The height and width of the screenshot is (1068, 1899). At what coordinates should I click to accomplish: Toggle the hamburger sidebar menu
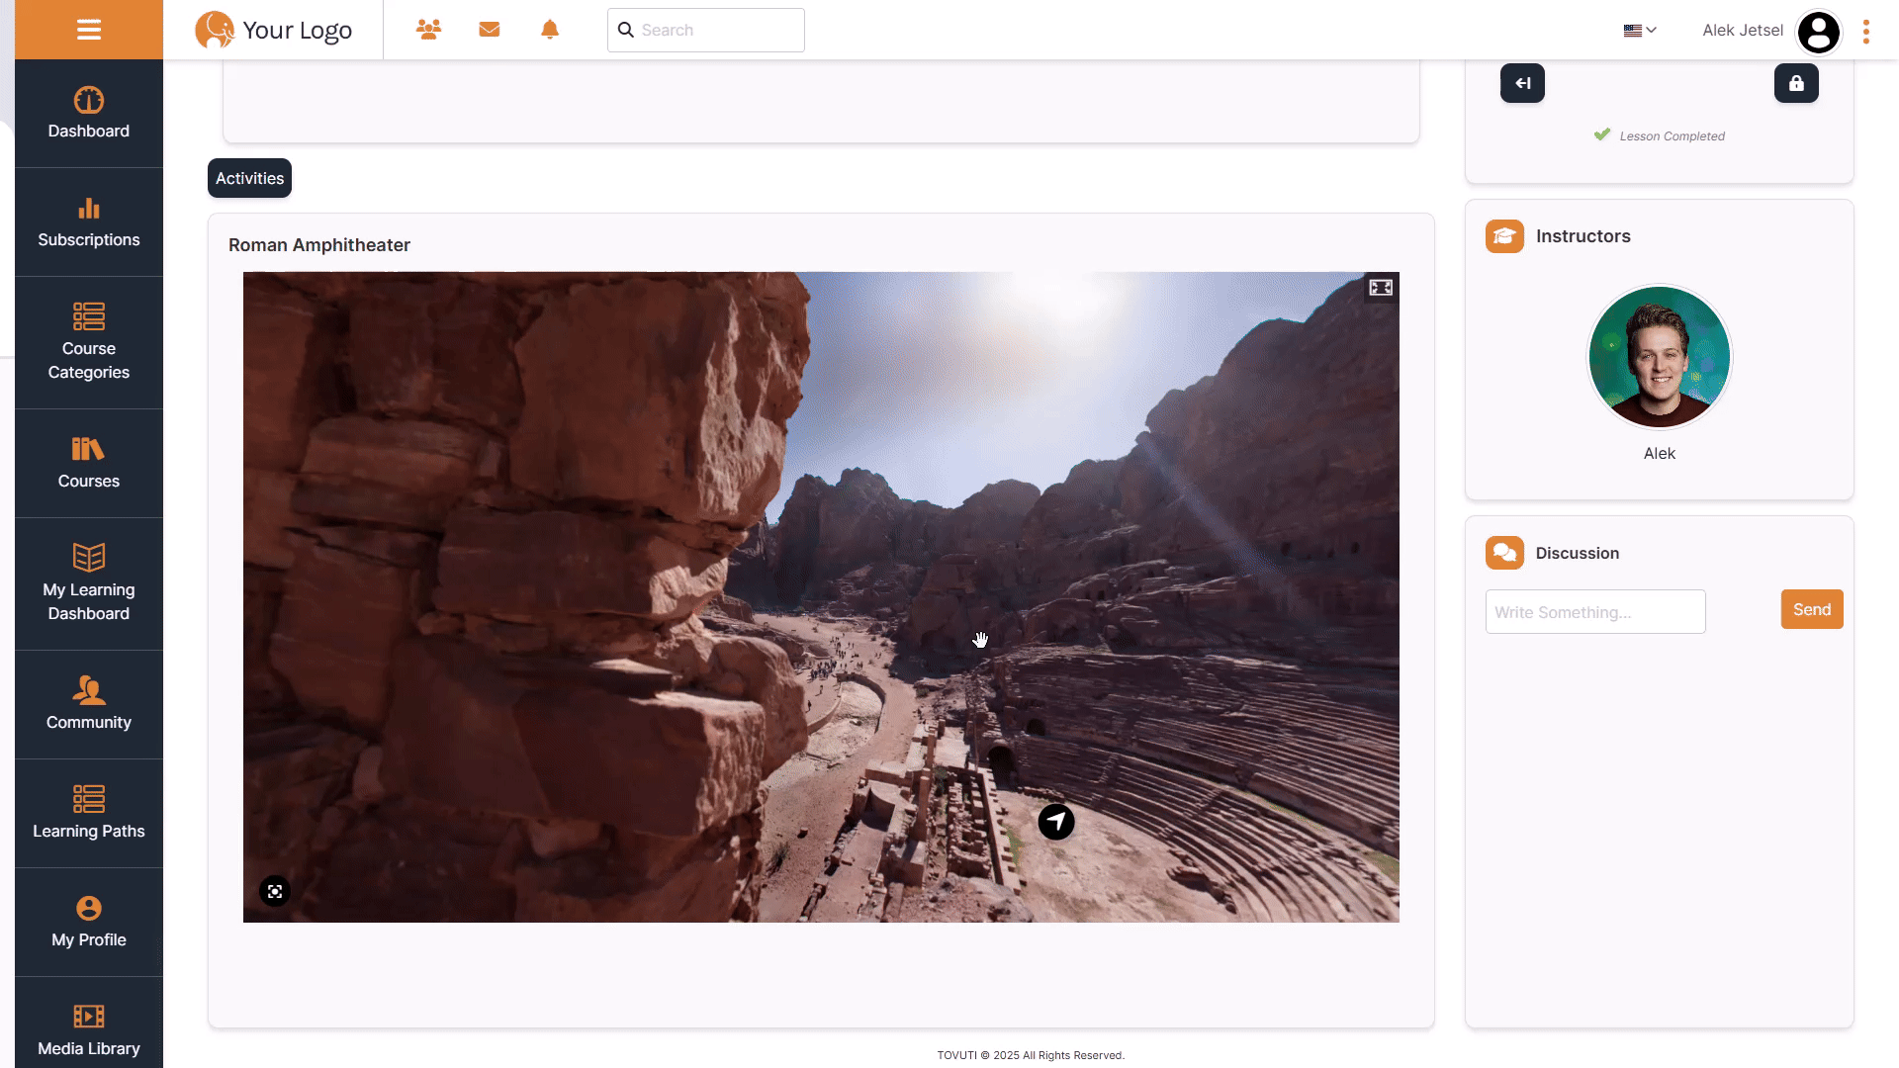tap(89, 30)
